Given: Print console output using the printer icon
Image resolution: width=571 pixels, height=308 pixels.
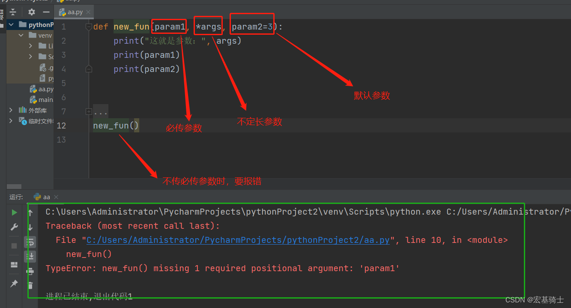Looking at the screenshot, I should 30,271.
